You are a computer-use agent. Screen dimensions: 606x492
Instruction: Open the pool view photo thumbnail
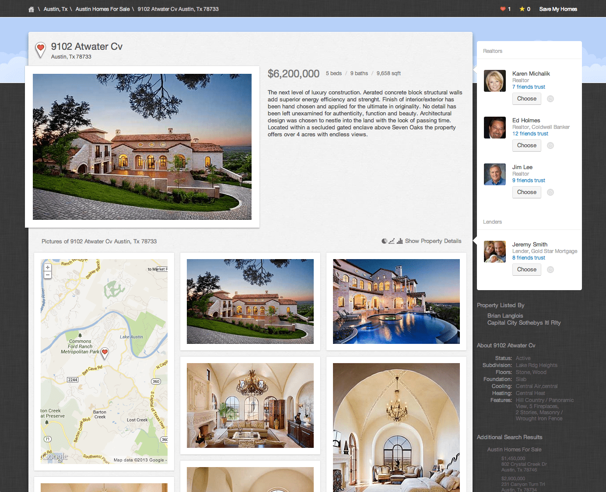point(396,301)
